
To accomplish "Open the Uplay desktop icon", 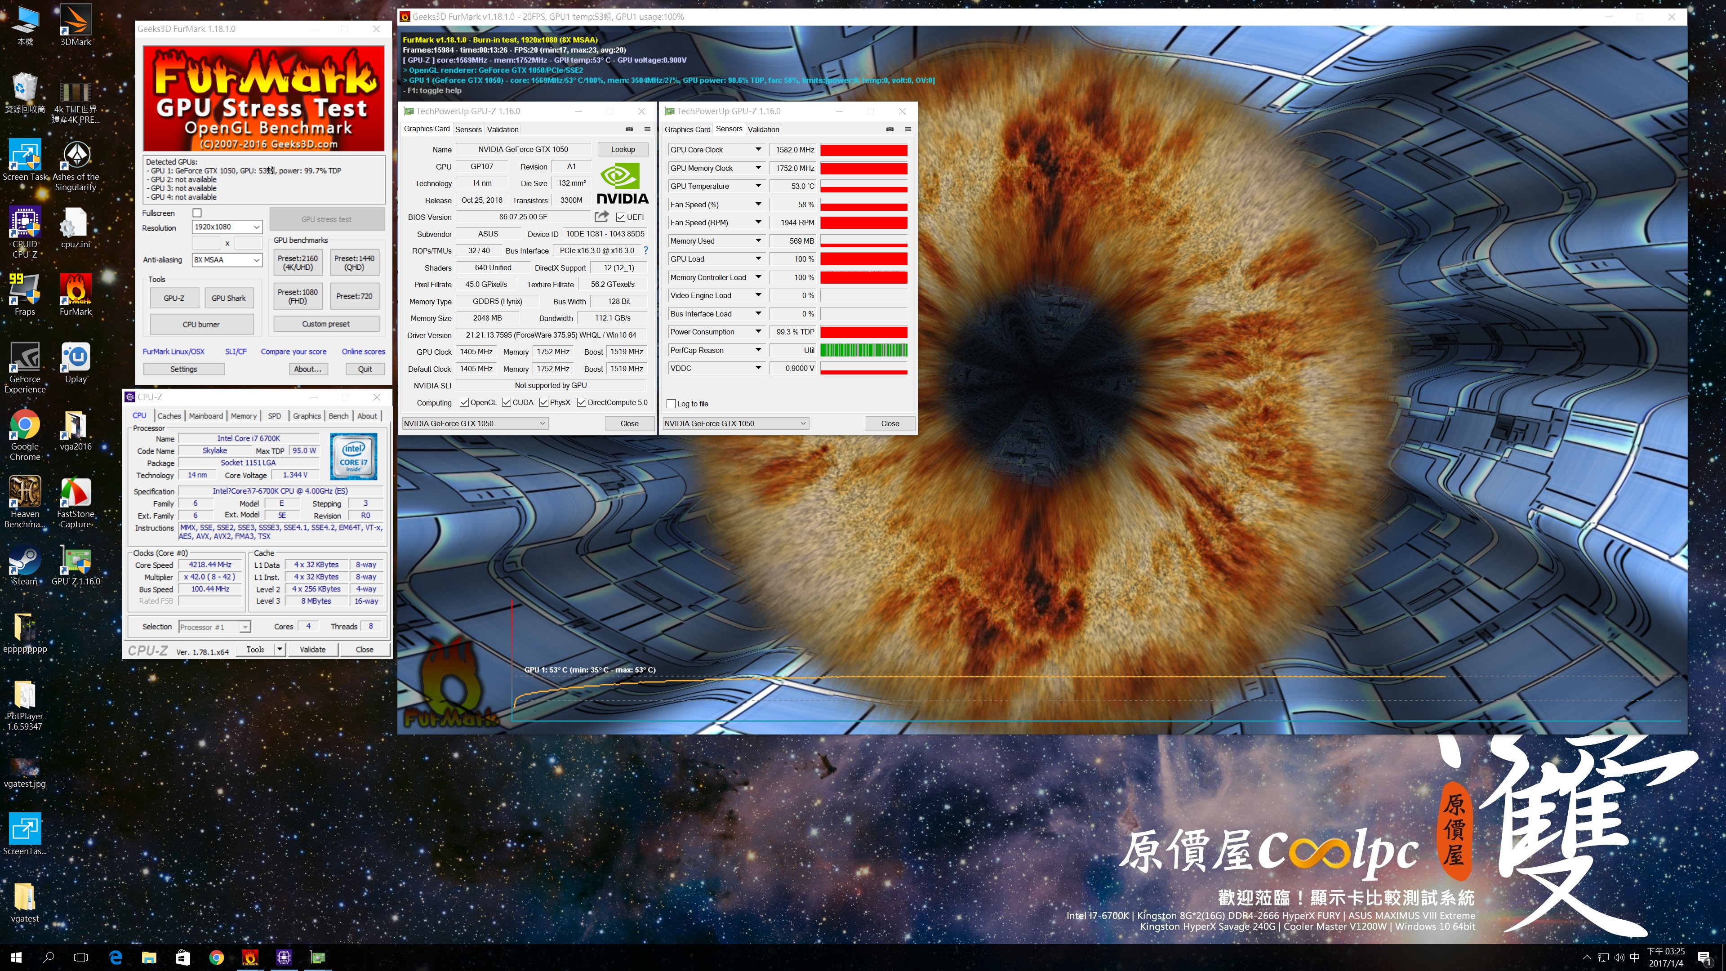I will click(x=76, y=362).
